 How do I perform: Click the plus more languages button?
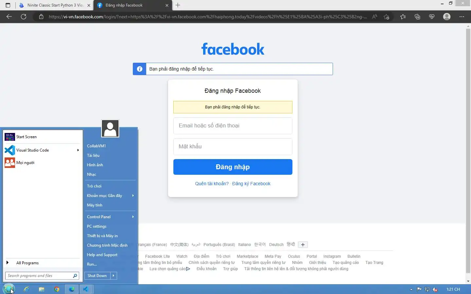303,245
